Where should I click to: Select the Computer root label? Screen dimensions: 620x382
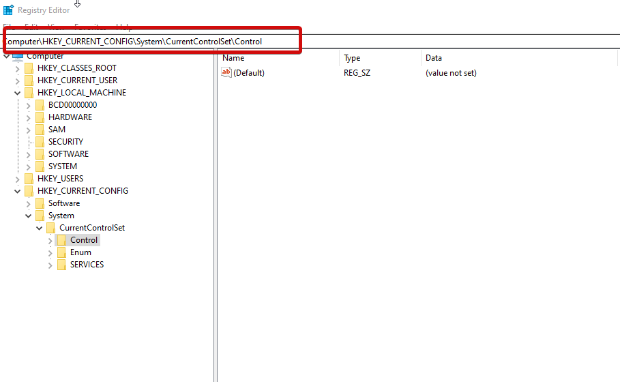45,56
